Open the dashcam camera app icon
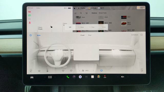The image size is (164, 92). (74, 77)
